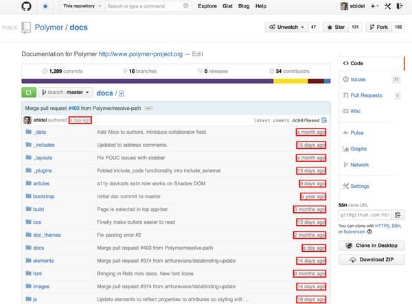View the 47 watchers count
412x304 pixels.
314,27
